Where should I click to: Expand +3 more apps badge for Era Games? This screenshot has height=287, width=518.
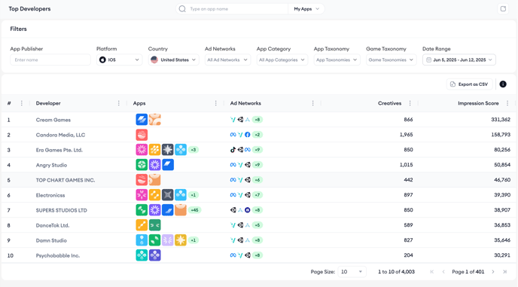[193, 150]
